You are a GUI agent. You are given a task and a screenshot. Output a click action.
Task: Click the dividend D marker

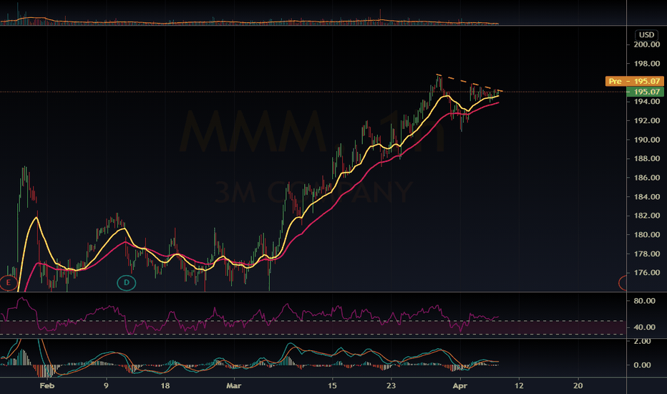pyautogui.click(x=127, y=282)
